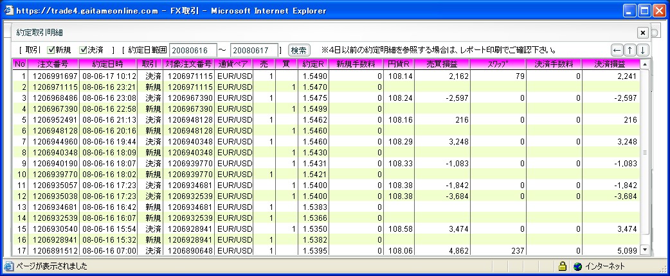Click the 検索 search button
The width and height of the screenshot is (670, 276).
pos(299,50)
